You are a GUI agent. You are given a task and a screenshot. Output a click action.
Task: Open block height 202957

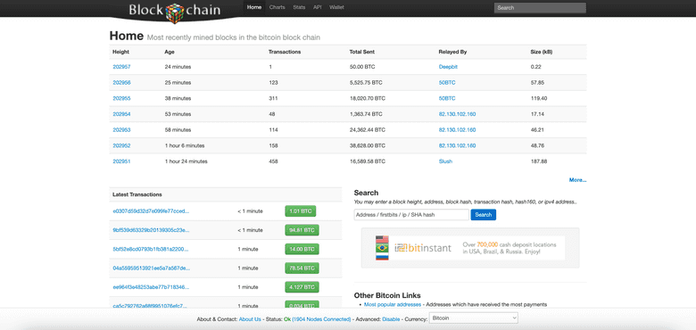click(x=121, y=67)
